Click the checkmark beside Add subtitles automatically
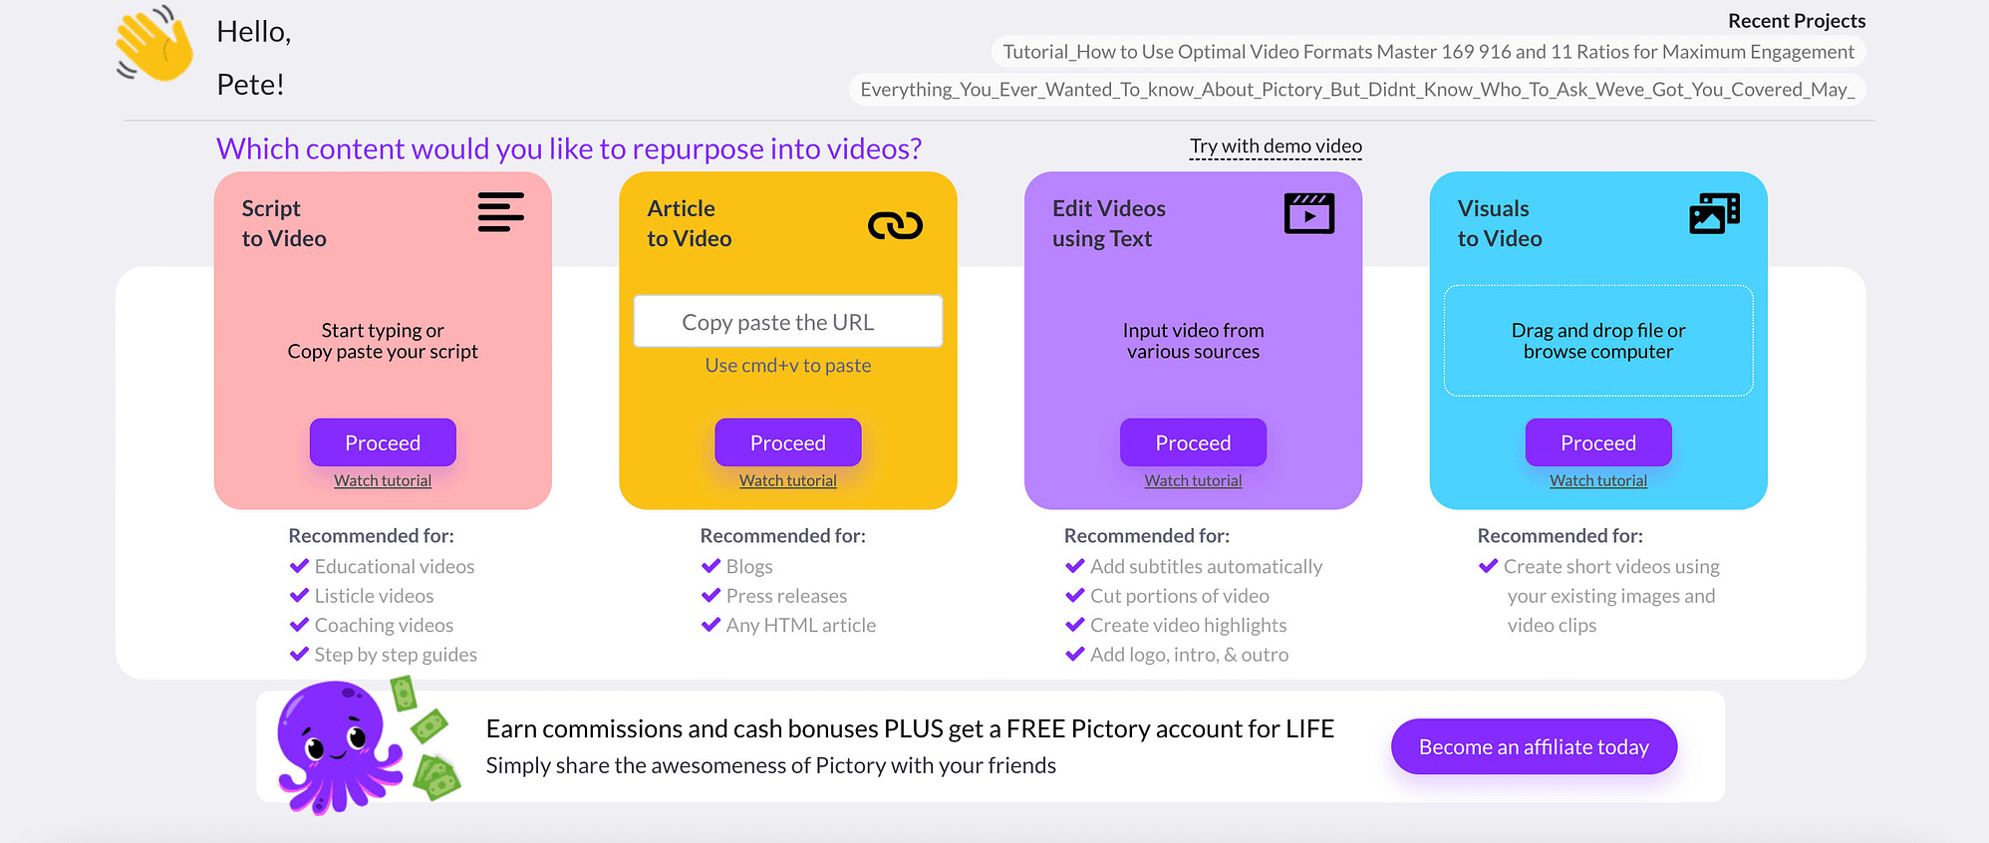Screen dimensions: 1989x843 pos(1074,566)
